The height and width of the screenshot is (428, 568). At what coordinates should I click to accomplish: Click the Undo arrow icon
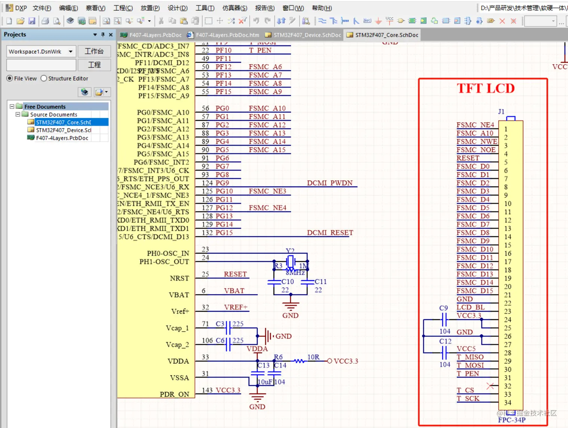[256, 21]
